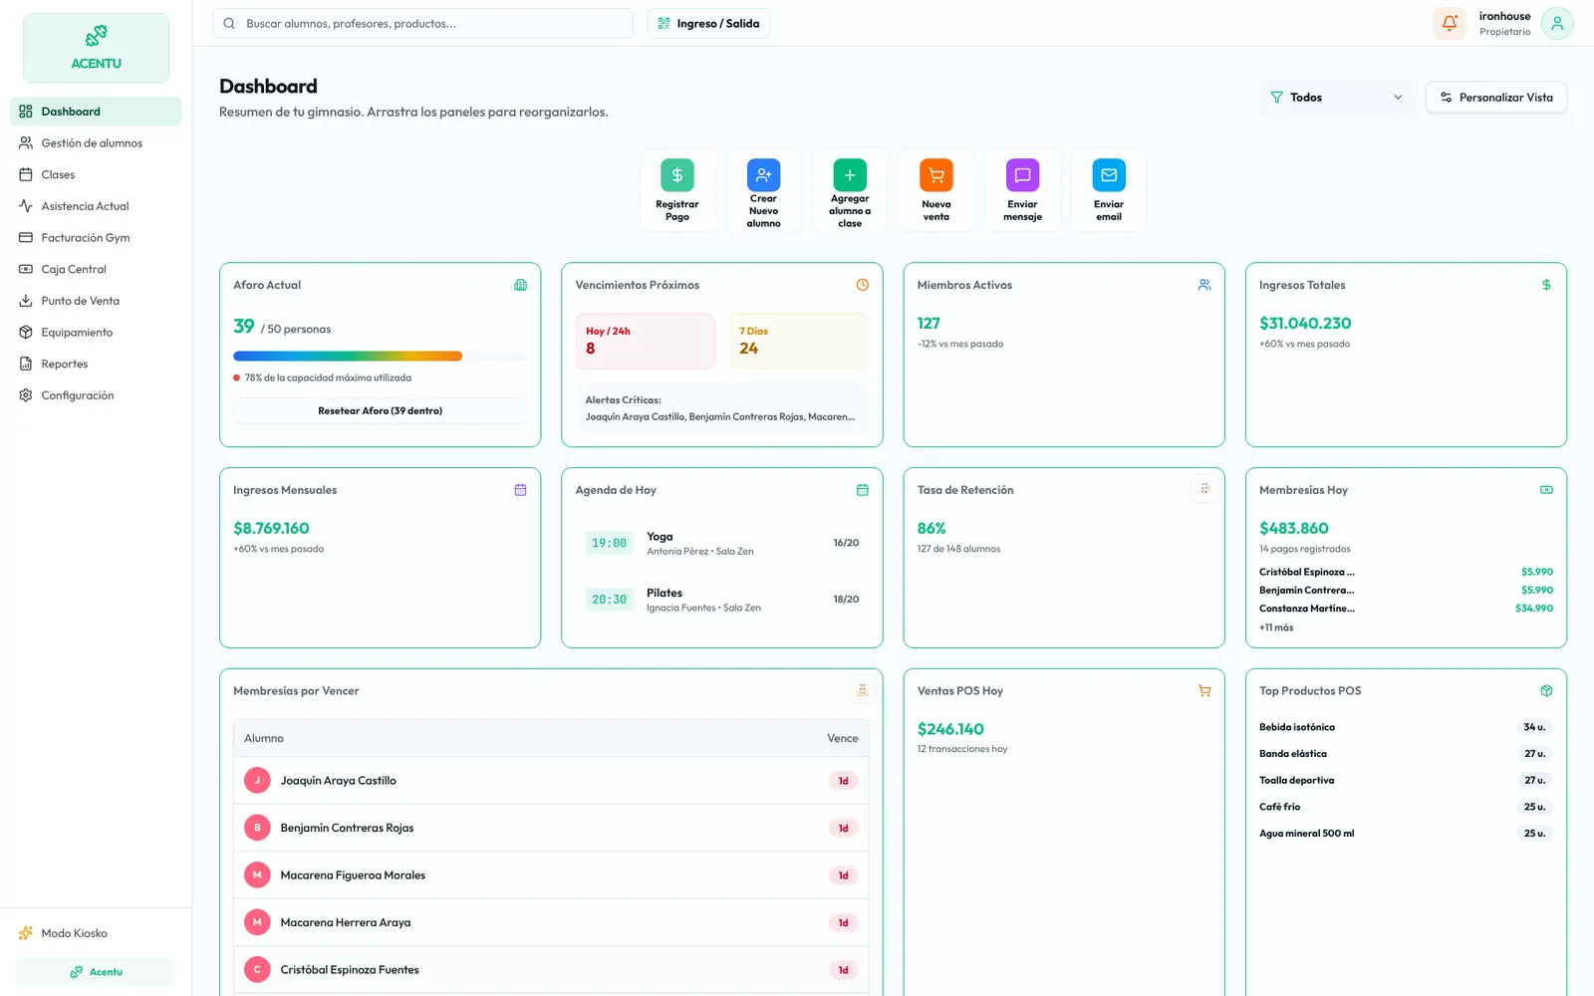Open Facturación Gym section
The height and width of the screenshot is (996, 1594).
point(96,238)
